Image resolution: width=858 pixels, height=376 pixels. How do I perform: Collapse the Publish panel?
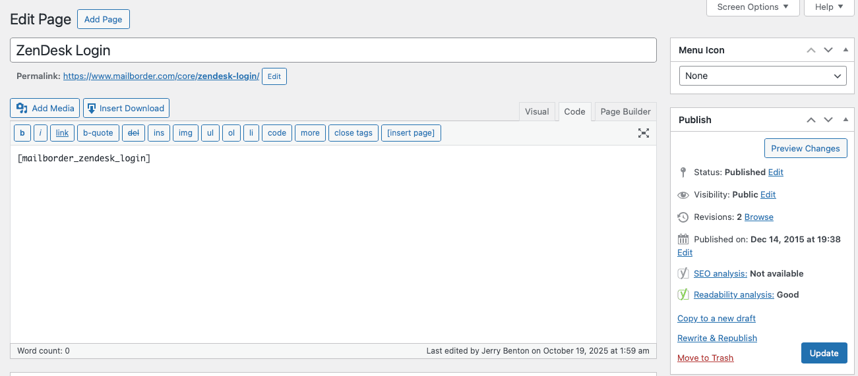click(845, 120)
